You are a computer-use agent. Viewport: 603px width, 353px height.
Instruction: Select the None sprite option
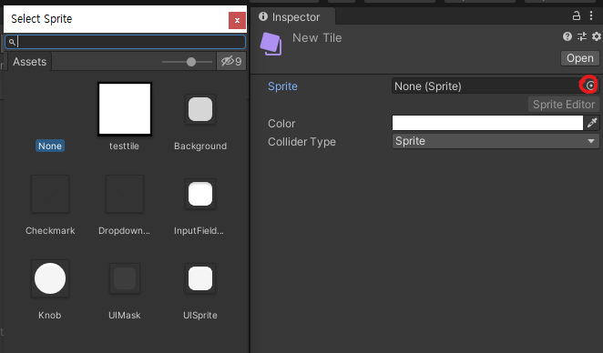(50, 146)
